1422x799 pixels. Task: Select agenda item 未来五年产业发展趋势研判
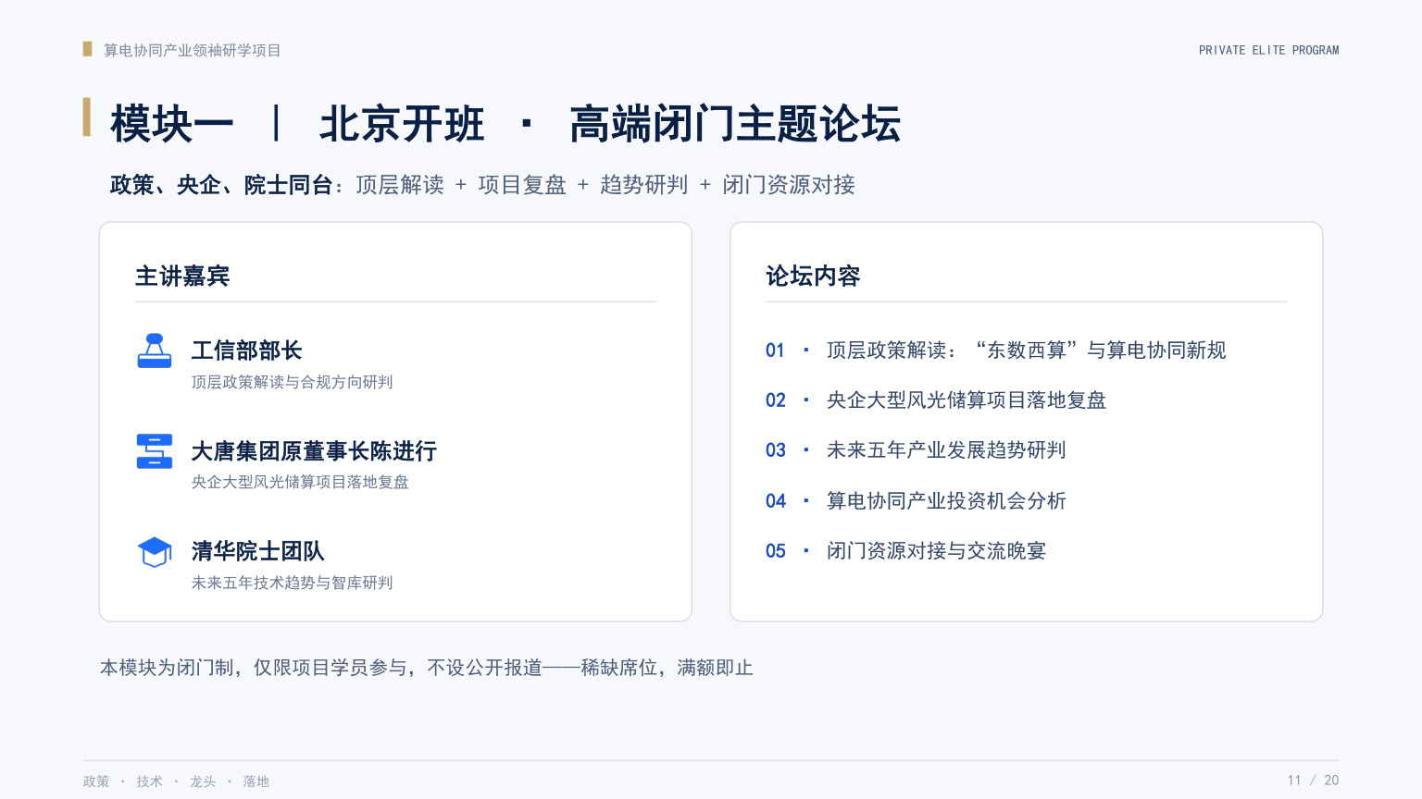click(x=946, y=450)
